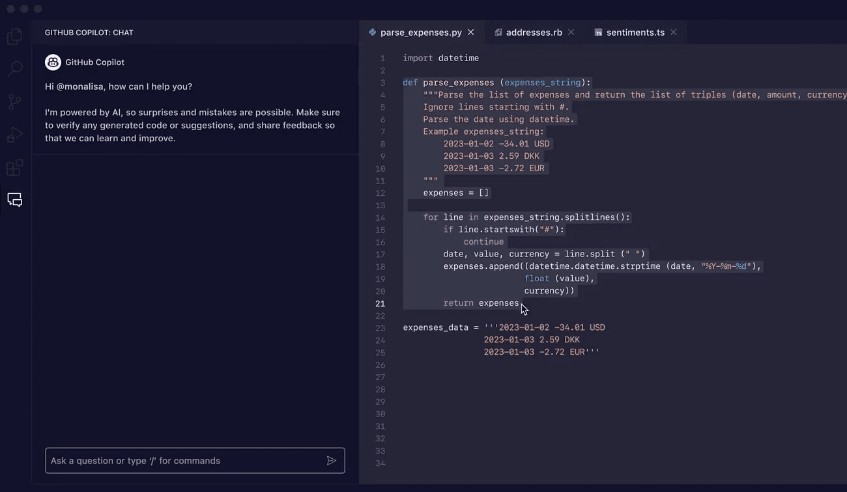Close the addresses.rb tab
Image resolution: width=847 pixels, height=492 pixels.
571,33
